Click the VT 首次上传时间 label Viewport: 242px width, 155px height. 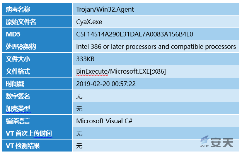pyautogui.click(x=29, y=134)
